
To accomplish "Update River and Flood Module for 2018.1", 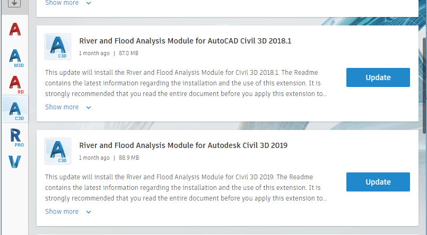I will [378, 77].
